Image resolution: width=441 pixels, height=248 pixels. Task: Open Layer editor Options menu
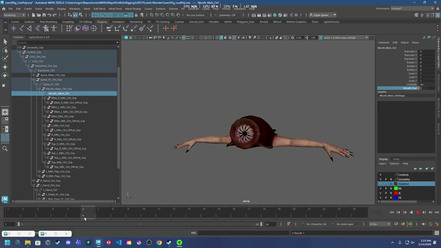(x=394, y=164)
